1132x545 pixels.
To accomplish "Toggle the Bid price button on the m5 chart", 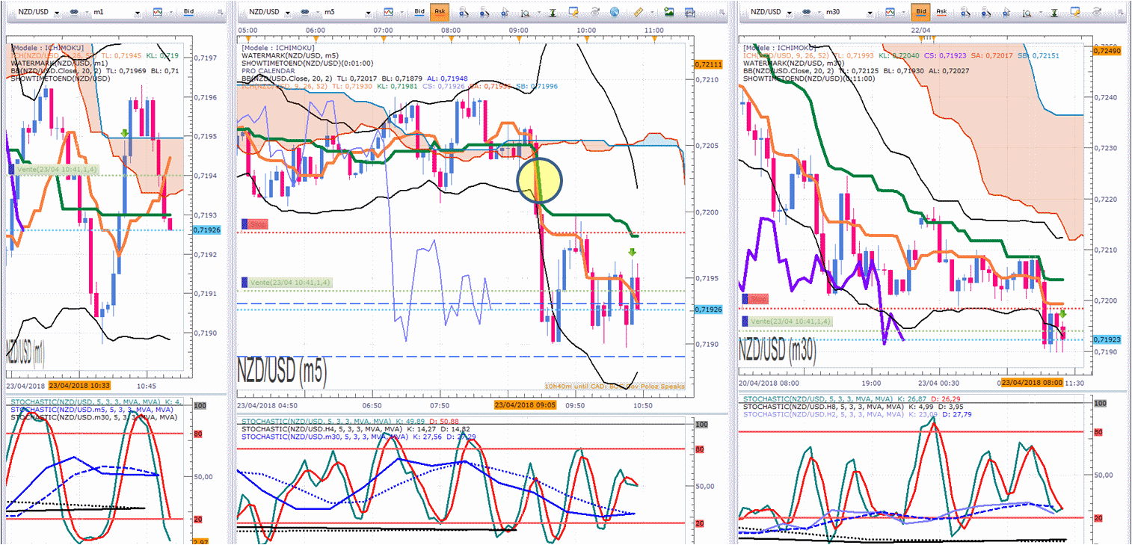I will tap(419, 12).
